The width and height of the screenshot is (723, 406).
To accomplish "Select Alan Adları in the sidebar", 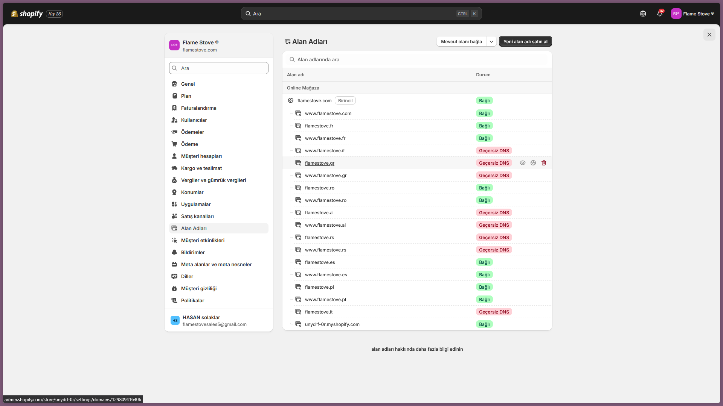I will (x=219, y=228).
